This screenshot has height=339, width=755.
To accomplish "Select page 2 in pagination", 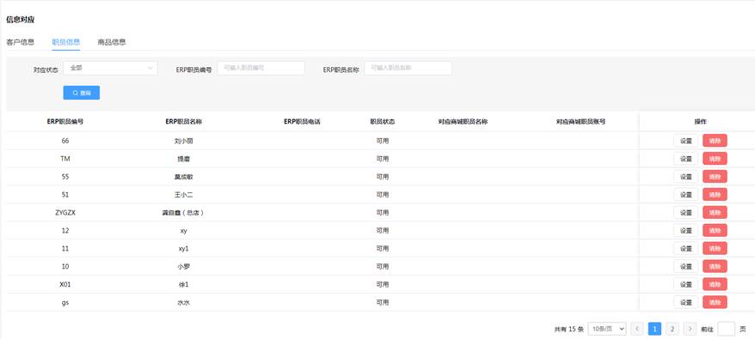I will pyautogui.click(x=672, y=329).
